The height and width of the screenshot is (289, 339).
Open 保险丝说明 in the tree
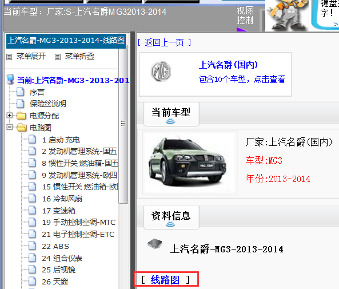click(48, 104)
